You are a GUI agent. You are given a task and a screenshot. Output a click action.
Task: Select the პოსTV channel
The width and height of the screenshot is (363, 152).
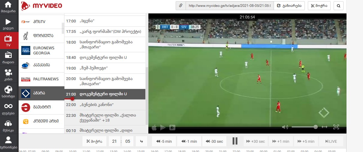click(41, 22)
